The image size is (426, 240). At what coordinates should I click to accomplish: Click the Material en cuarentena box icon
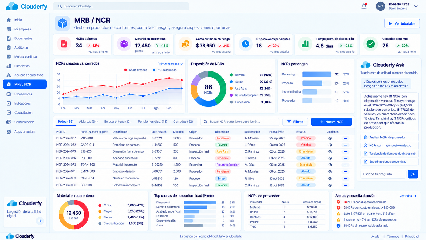pos(124,44)
